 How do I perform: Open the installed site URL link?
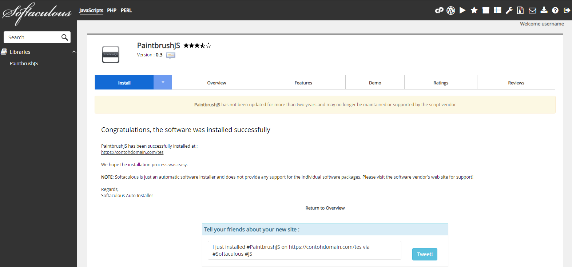(x=132, y=152)
